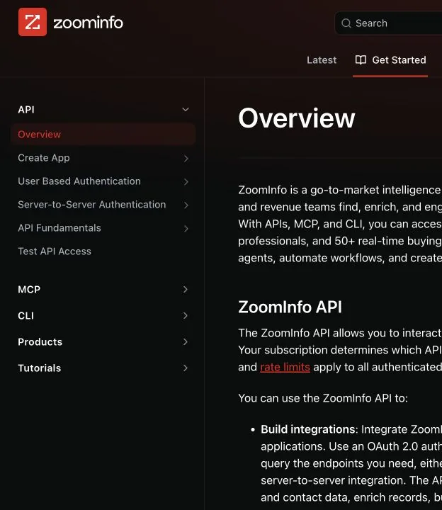Open API Fundamentals in sidebar

tap(59, 228)
